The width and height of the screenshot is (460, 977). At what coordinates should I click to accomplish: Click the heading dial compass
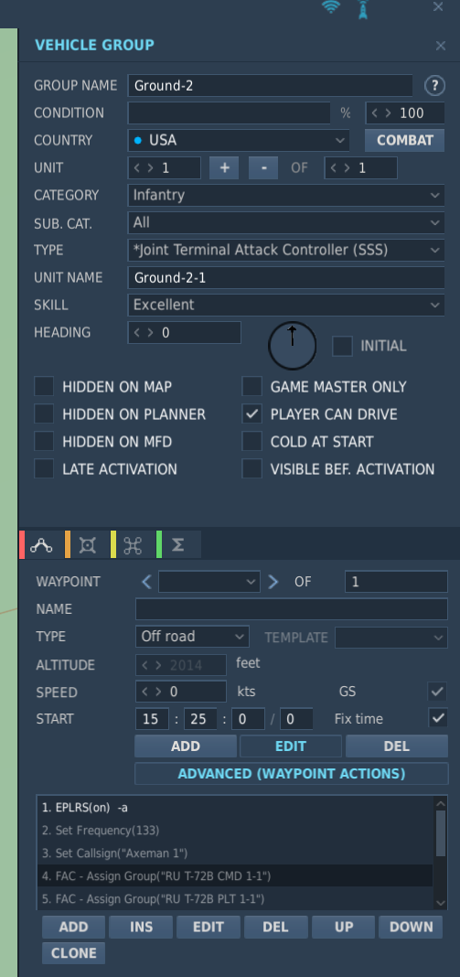point(293,345)
